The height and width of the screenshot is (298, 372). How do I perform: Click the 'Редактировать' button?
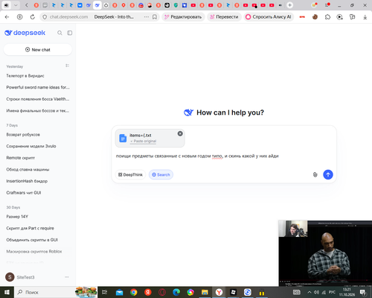click(183, 17)
